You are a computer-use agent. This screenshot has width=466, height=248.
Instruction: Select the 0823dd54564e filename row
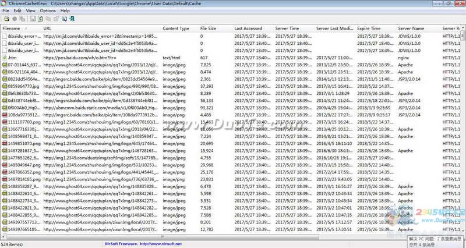(x=24, y=79)
